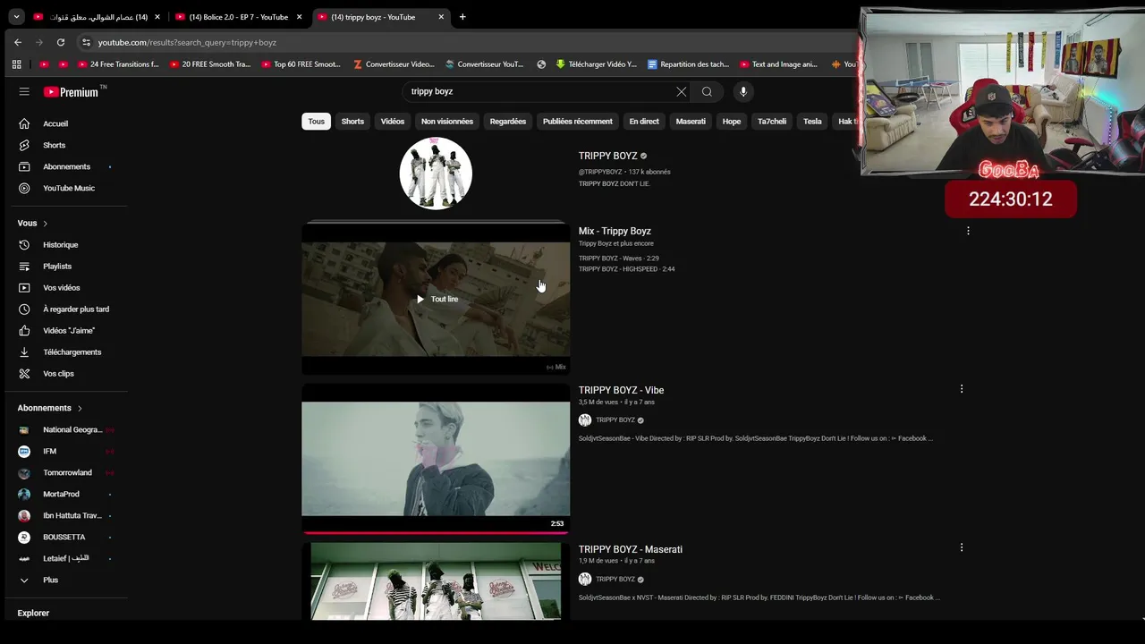Viewport: 1145px width, 644px height.
Task: Click Tout lire on the mix thumbnail
Action: [437, 299]
